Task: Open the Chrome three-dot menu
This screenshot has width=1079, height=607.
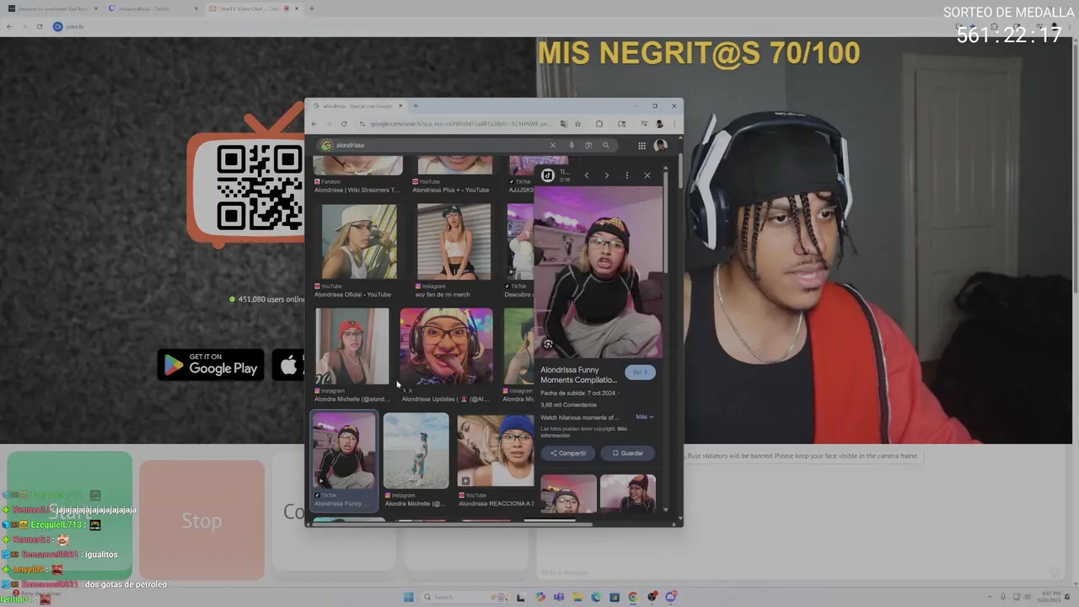Action: coord(674,124)
